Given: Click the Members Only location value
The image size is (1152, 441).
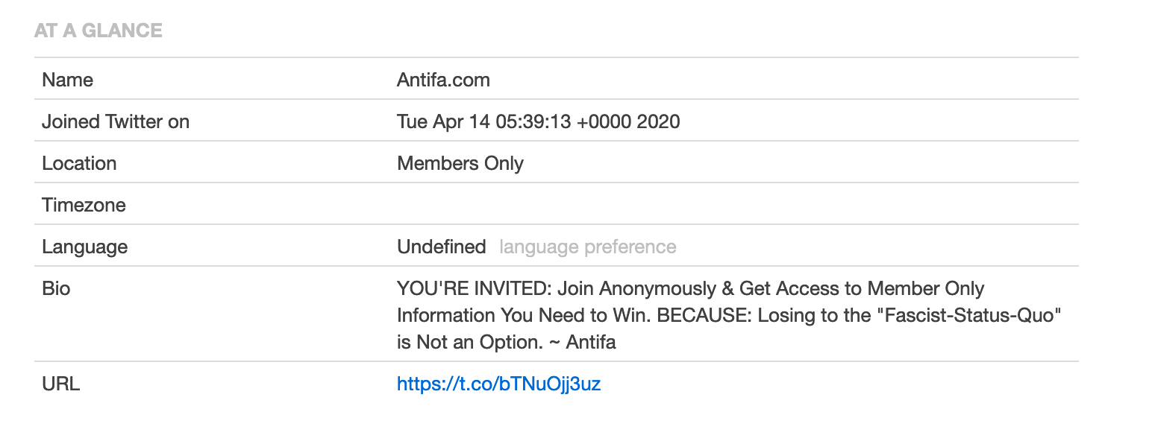Looking at the screenshot, I should [460, 163].
